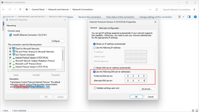
Task: Click the horizontal scrollbar of items list
Action: click(x=33, y=70)
